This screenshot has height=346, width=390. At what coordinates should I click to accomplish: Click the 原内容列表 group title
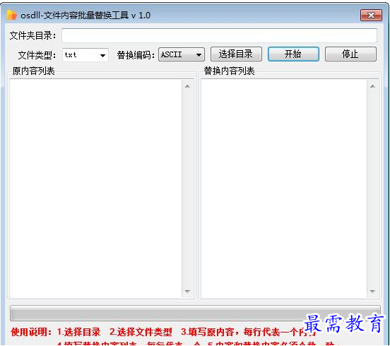[34, 71]
